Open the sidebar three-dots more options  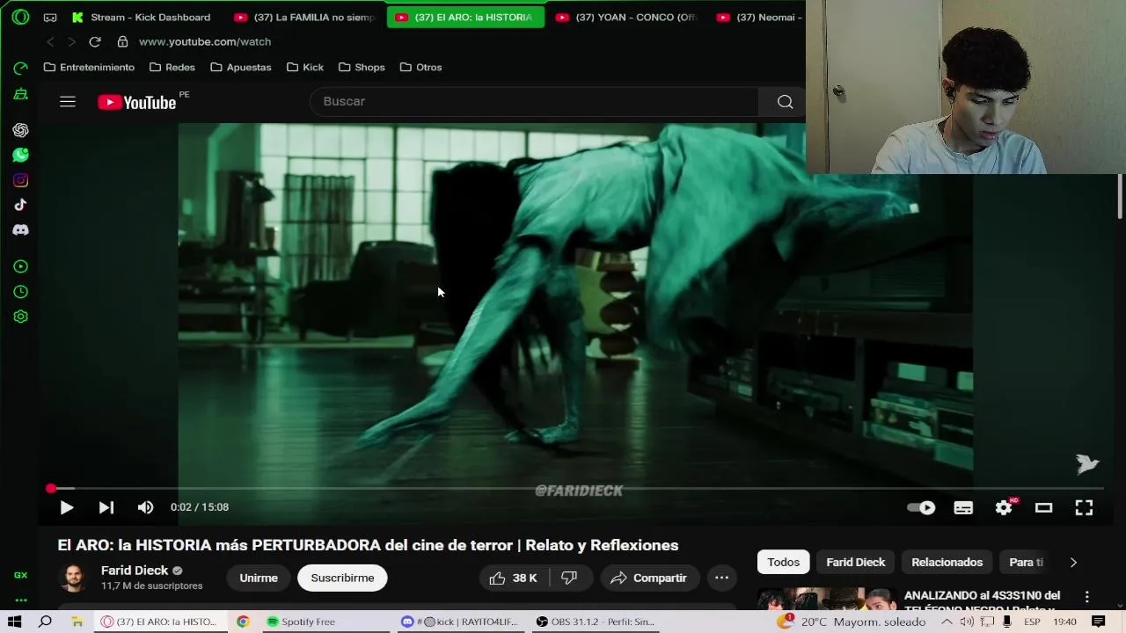(20, 600)
